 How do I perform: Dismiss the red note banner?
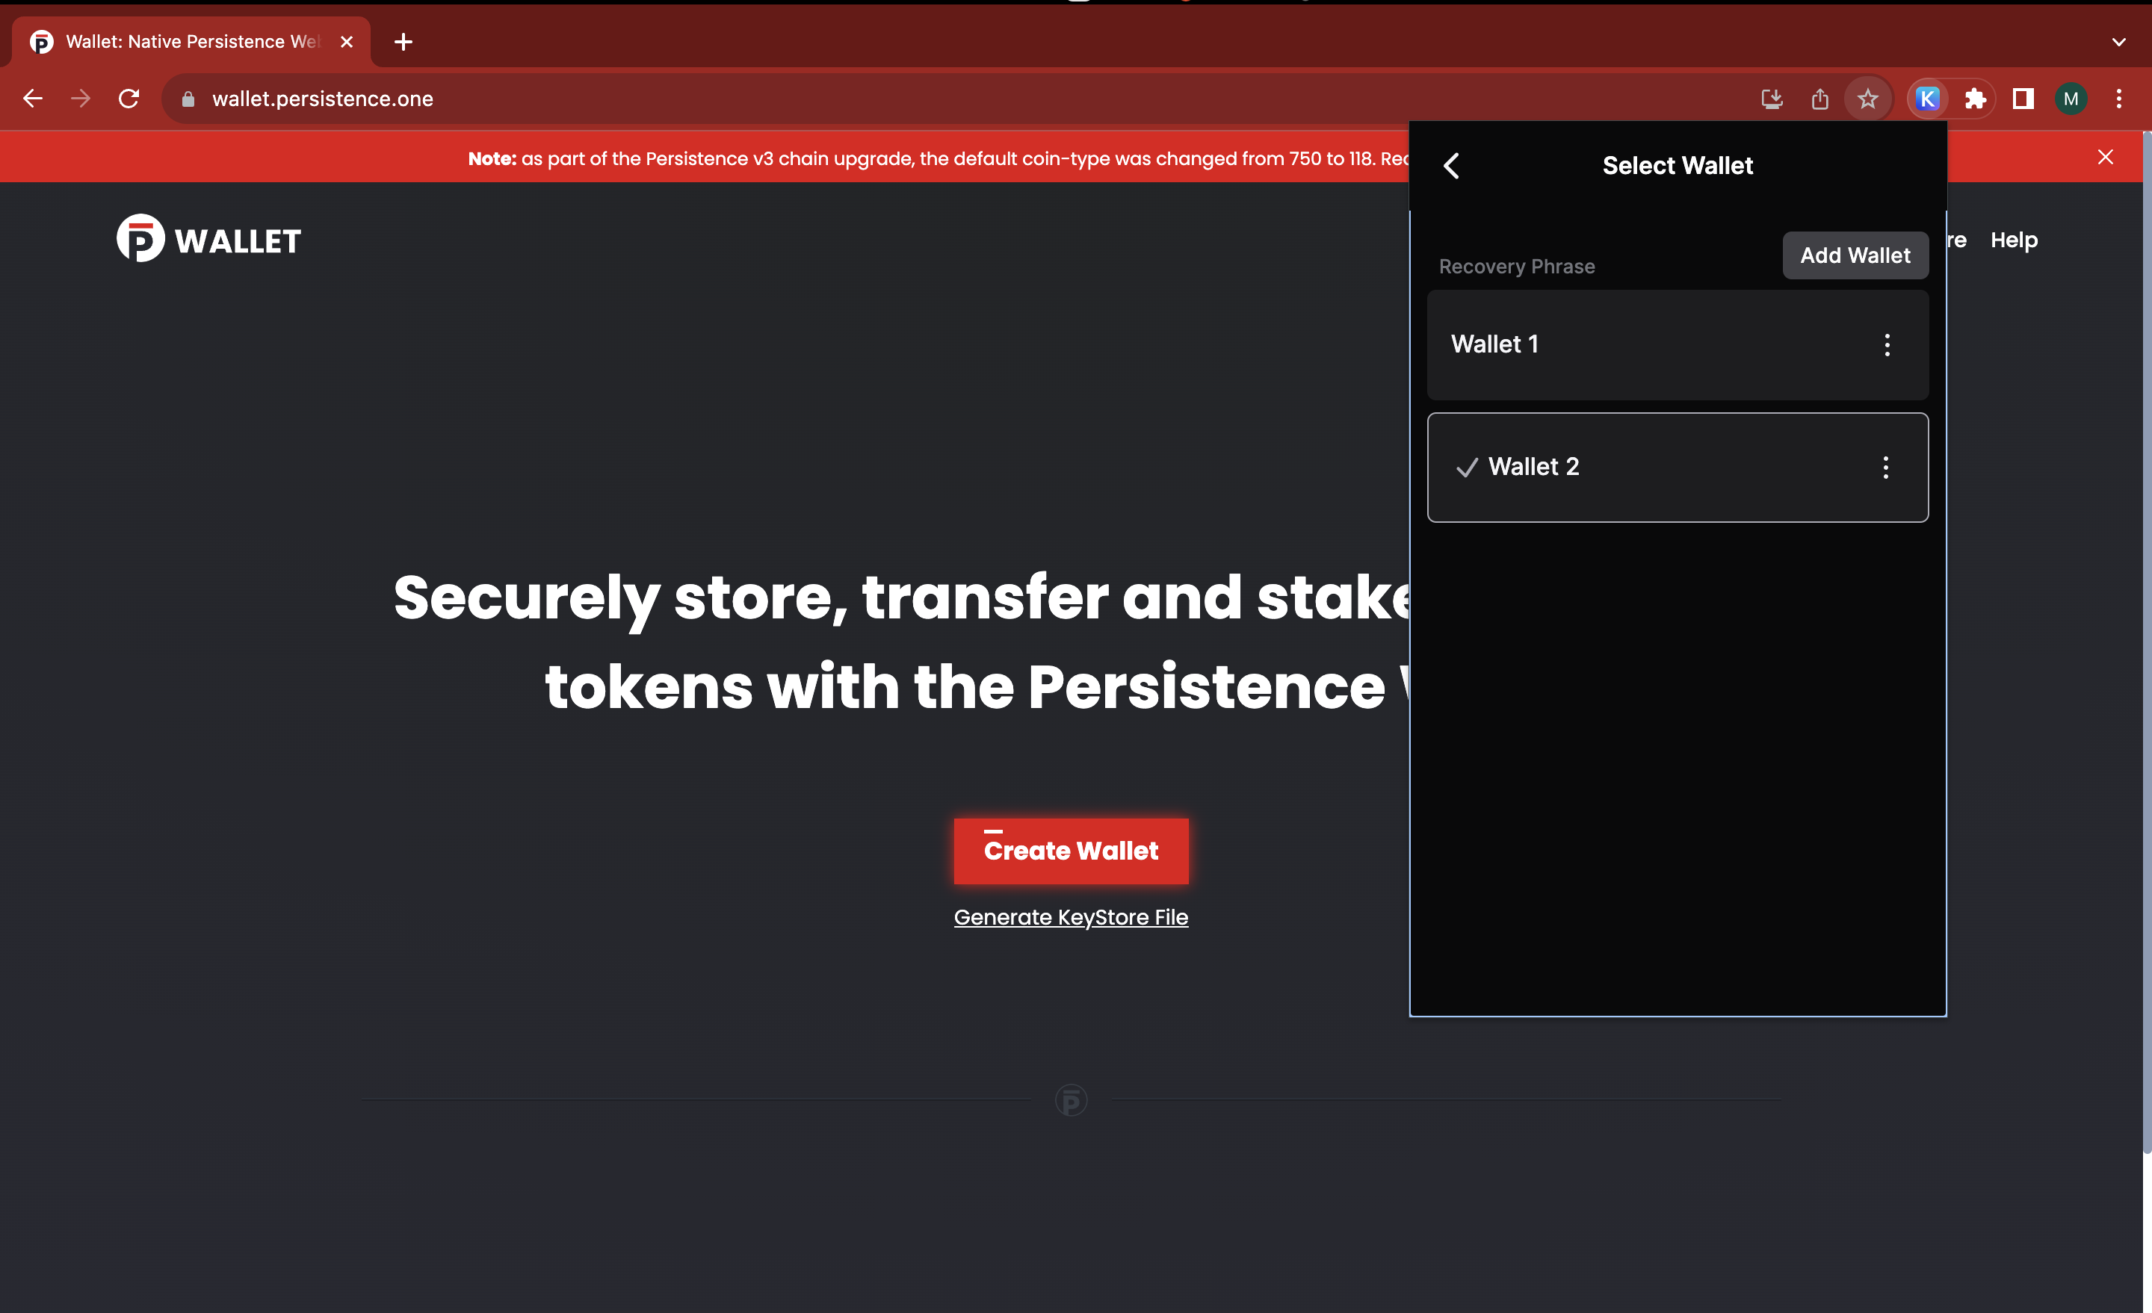2105,157
